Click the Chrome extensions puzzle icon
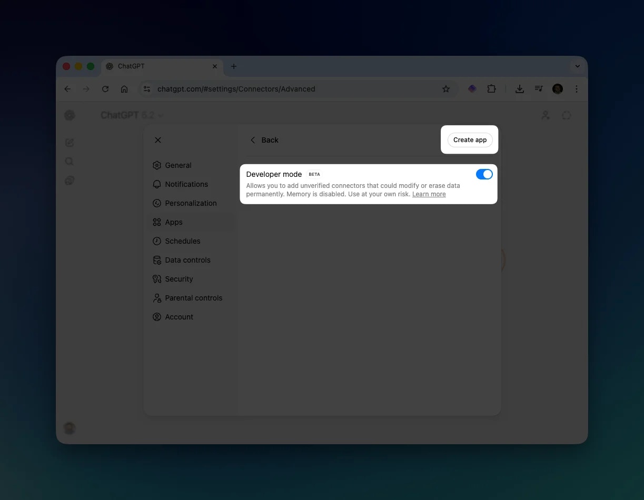644x500 pixels. pos(491,89)
